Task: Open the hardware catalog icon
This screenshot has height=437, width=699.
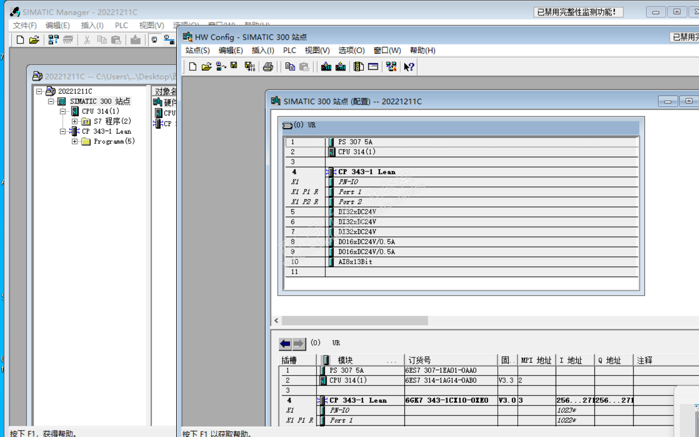Action: pyautogui.click(x=358, y=67)
